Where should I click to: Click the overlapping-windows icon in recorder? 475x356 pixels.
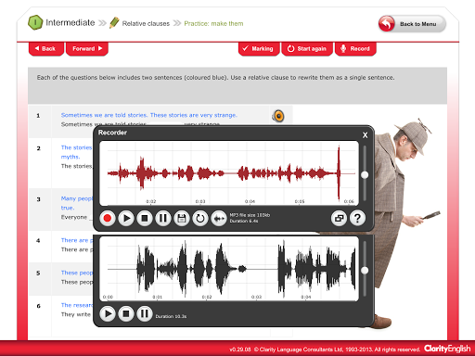click(x=339, y=219)
